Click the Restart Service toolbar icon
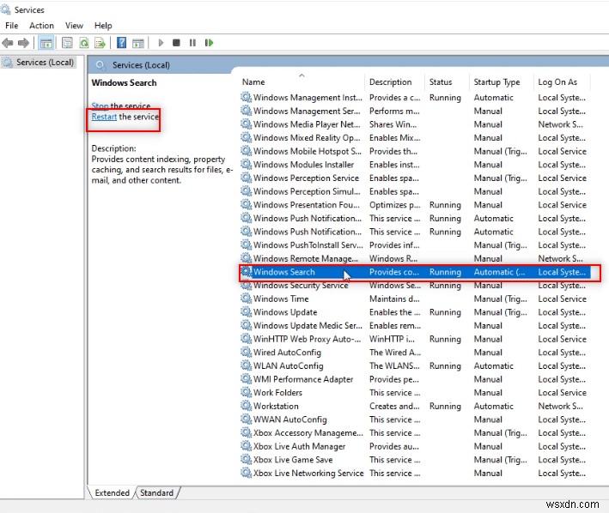This screenshot has height=513, width=609. click(209, 43)
